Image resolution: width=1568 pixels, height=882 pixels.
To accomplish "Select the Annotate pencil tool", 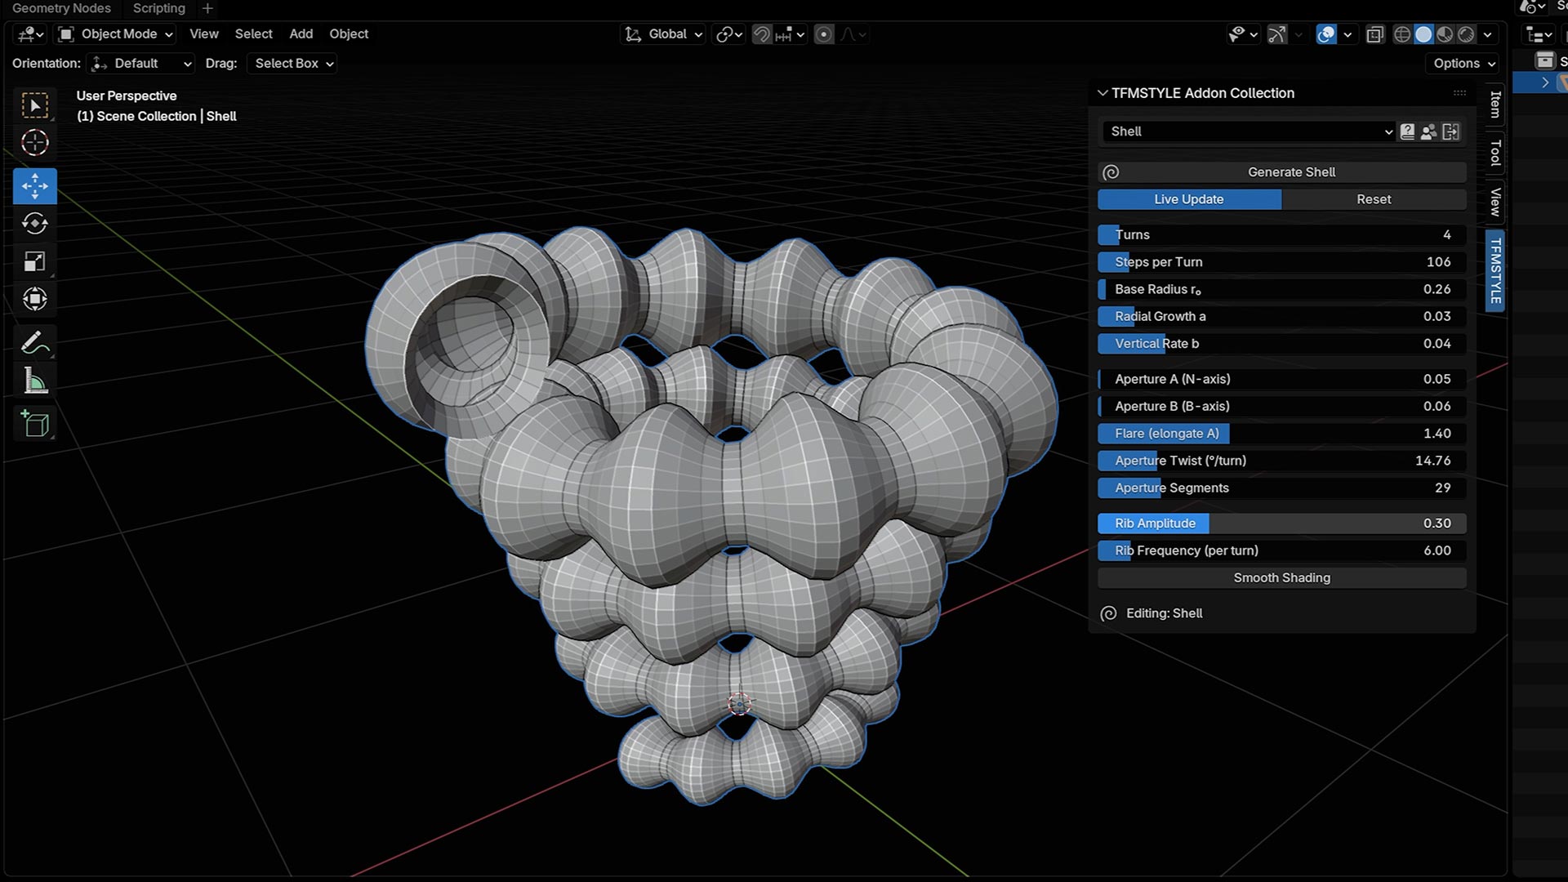I will [x=34, y=343].
